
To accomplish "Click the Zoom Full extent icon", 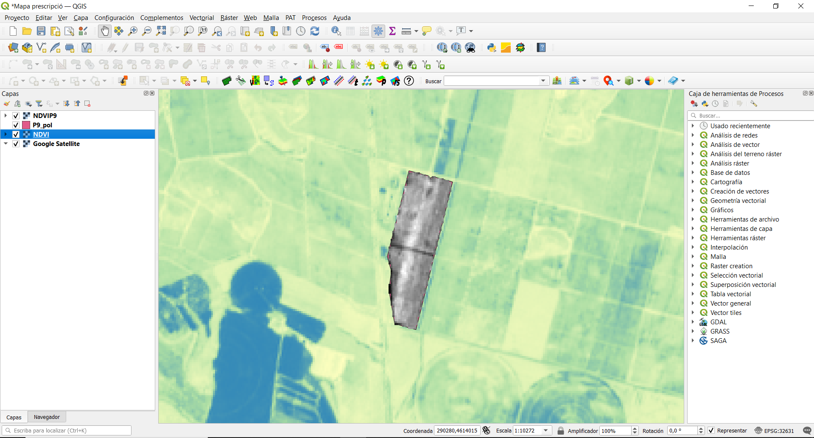I will pyautogui.click(x=161, y=31).
